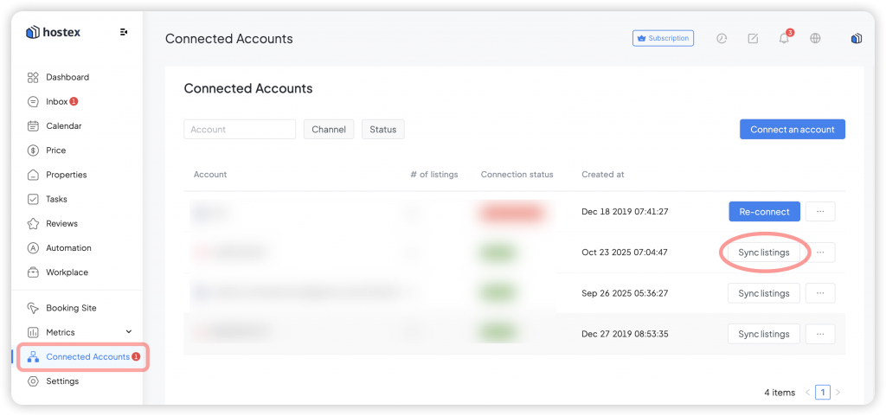Expand the Metrics submenu chevron
Image resolution: width=886 pixels, height=416 pixels.
coord(129,332)
